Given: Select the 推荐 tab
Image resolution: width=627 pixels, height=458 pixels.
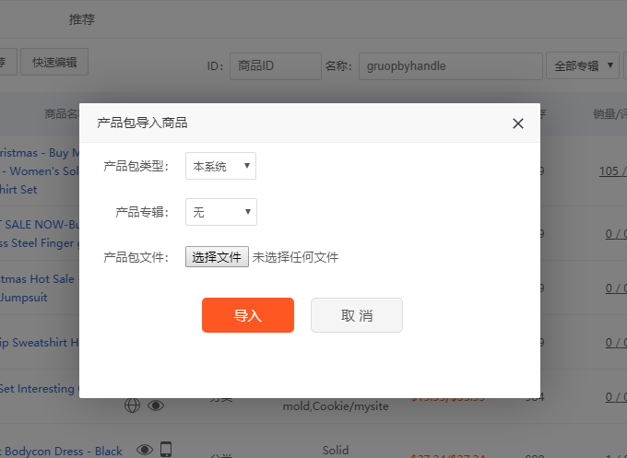Looking at the screenshot, I should coord(81,19).
